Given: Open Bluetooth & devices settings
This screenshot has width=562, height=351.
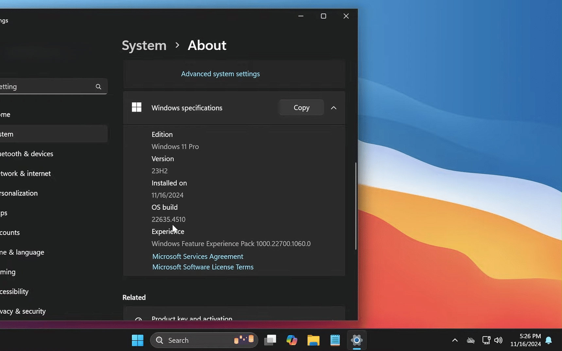Looking at the screenshot, I should pyautogui.click(x=53, y=154).
